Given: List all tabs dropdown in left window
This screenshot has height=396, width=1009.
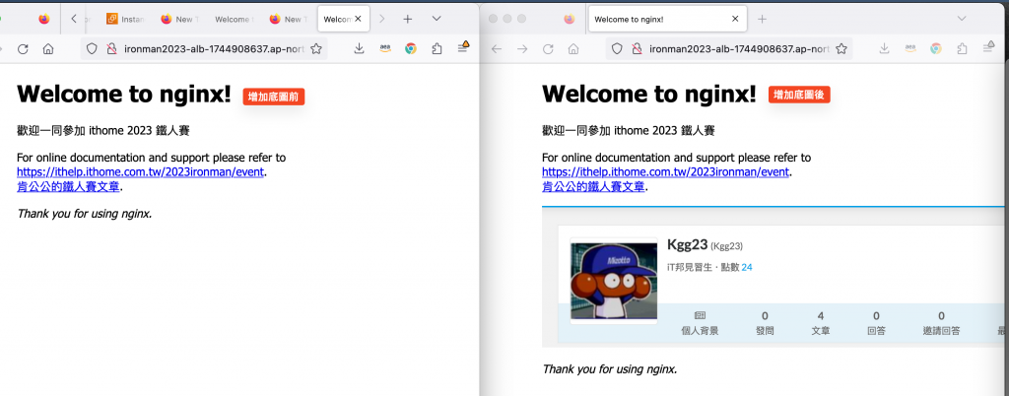Looking at the screenshot, I should click(x=437, y=19).
